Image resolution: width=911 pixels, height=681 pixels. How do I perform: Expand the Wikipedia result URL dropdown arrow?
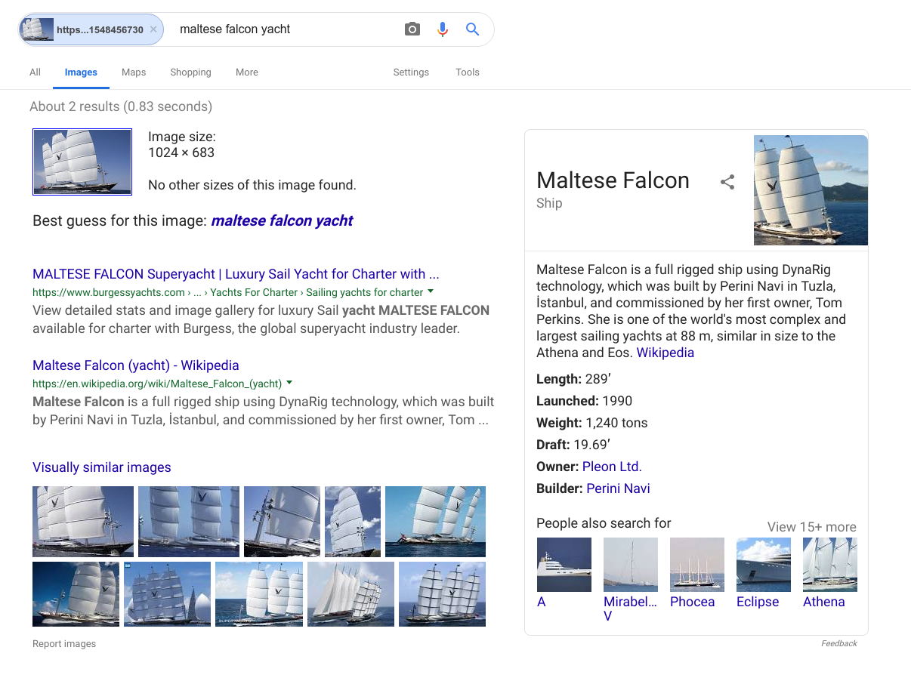pyautogui.click(x=289, y=383)
